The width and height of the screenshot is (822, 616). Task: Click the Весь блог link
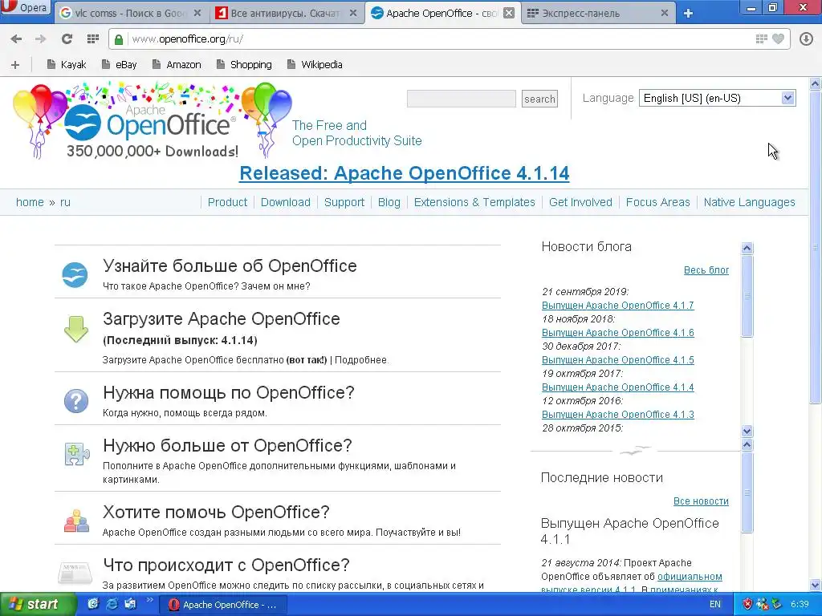[x=706, y=270]
